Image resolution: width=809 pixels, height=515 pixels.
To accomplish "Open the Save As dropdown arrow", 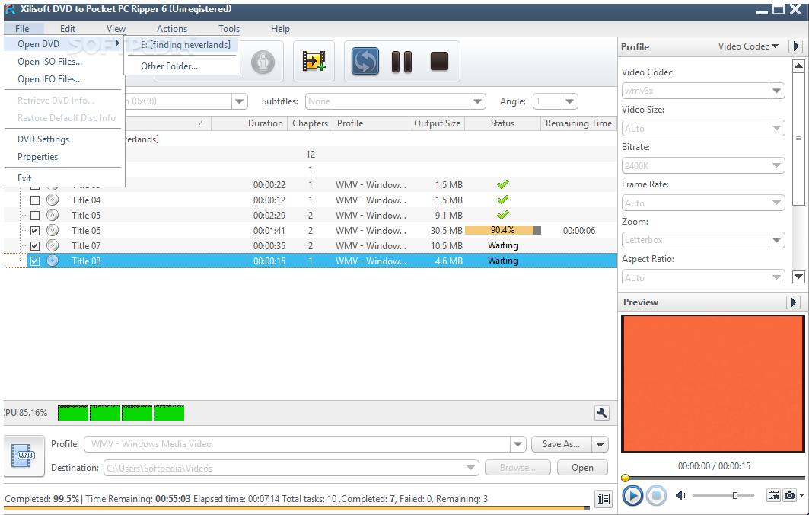I will 600,444.
